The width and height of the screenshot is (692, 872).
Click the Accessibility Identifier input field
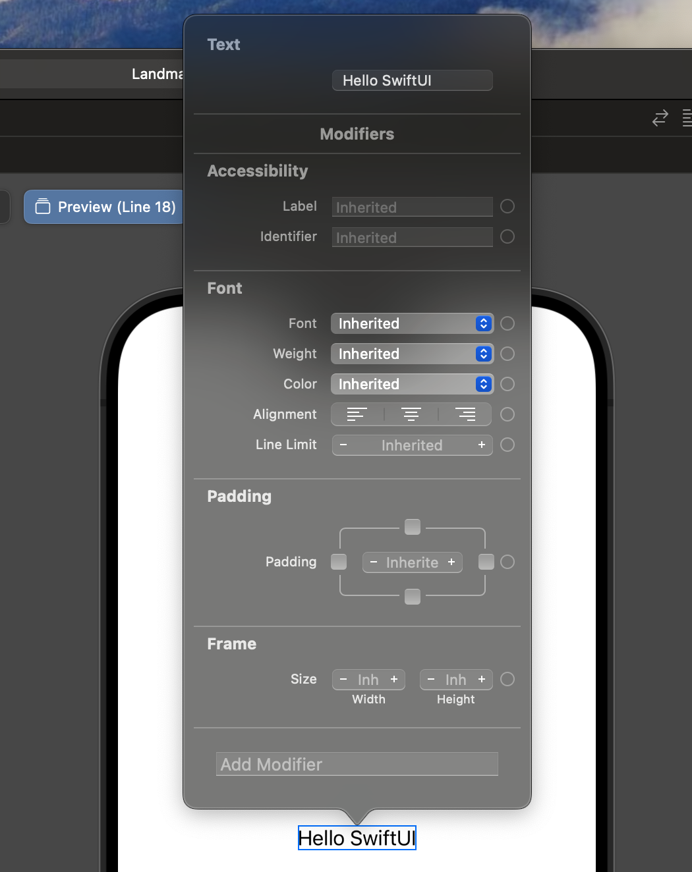coord(412,237)
